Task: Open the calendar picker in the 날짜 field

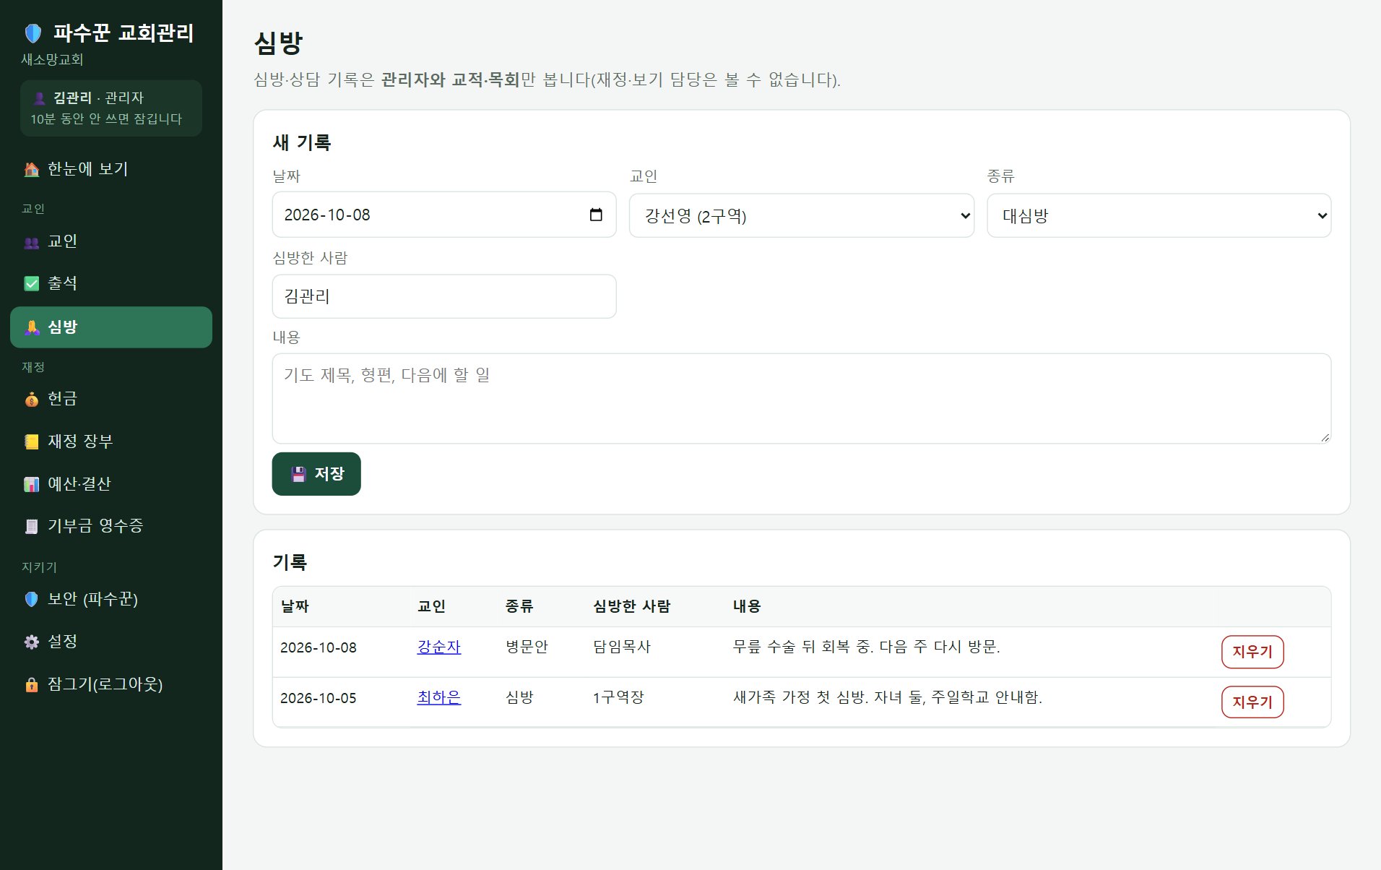Action: 596,215
